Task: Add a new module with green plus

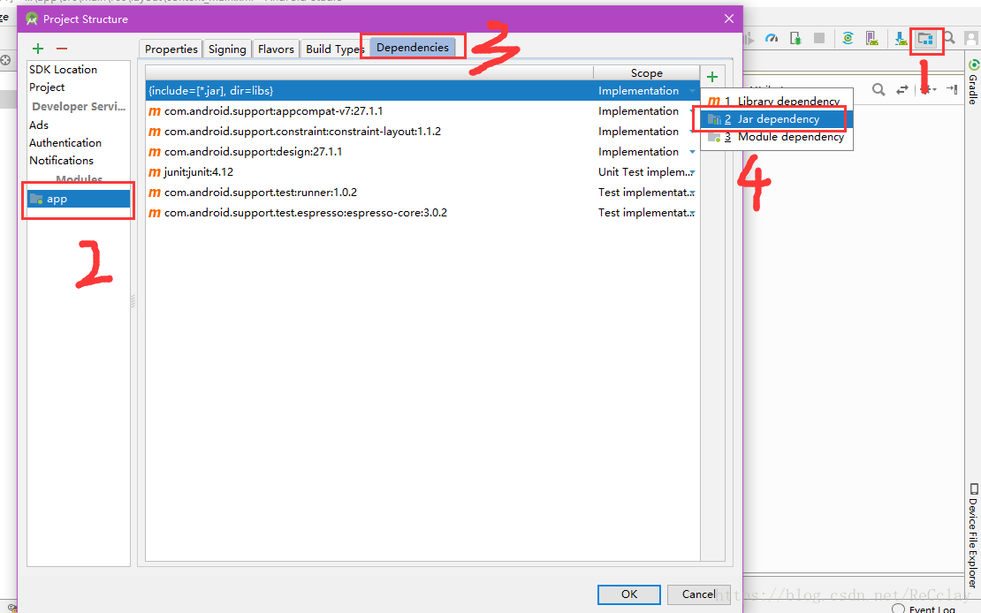Action: click(x=38, y=49)
